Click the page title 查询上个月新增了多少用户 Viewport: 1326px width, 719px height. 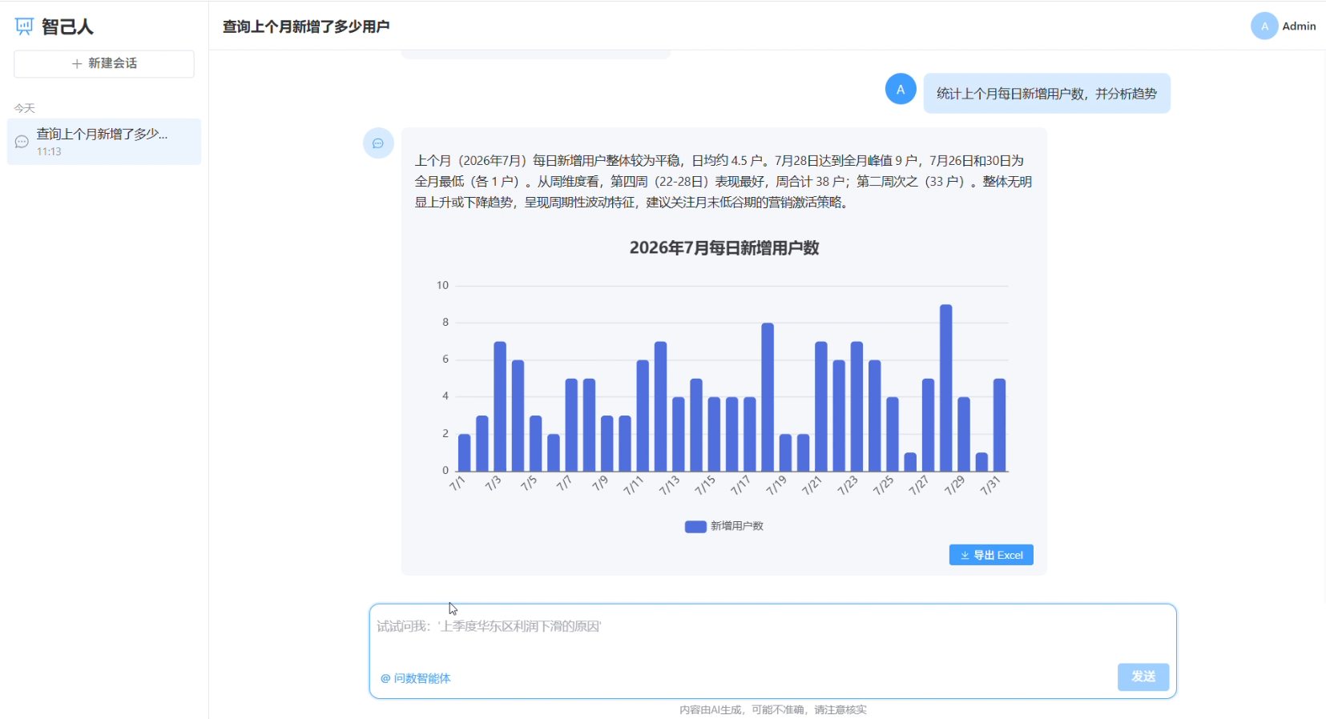click(x=306, y=26)
